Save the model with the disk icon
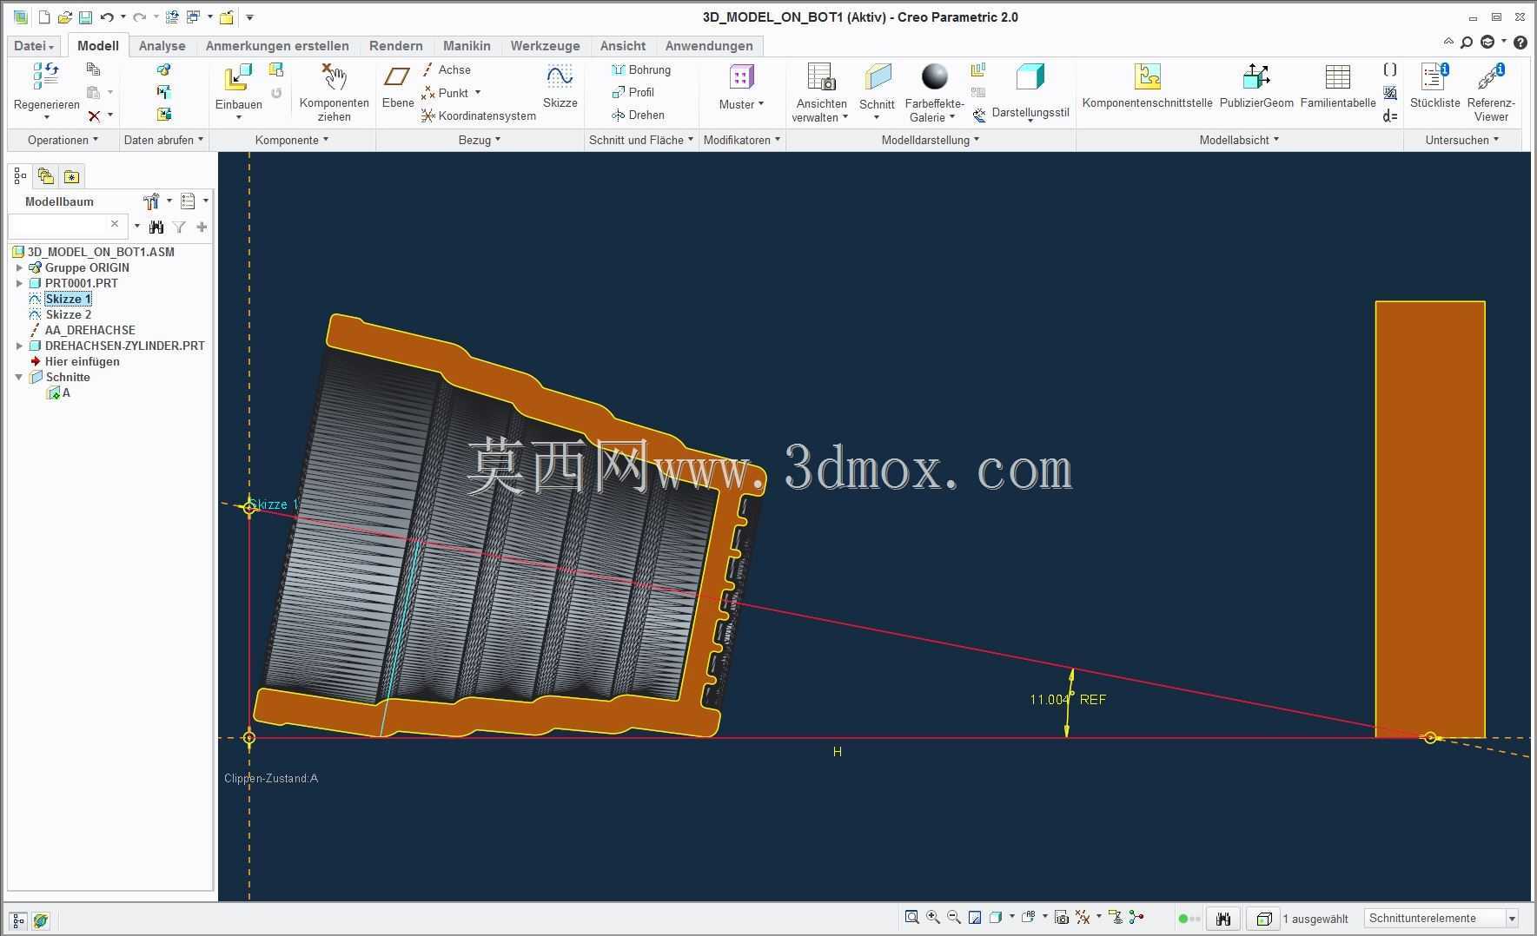This screenshot has height=936, width=1537. pos(85,17)
